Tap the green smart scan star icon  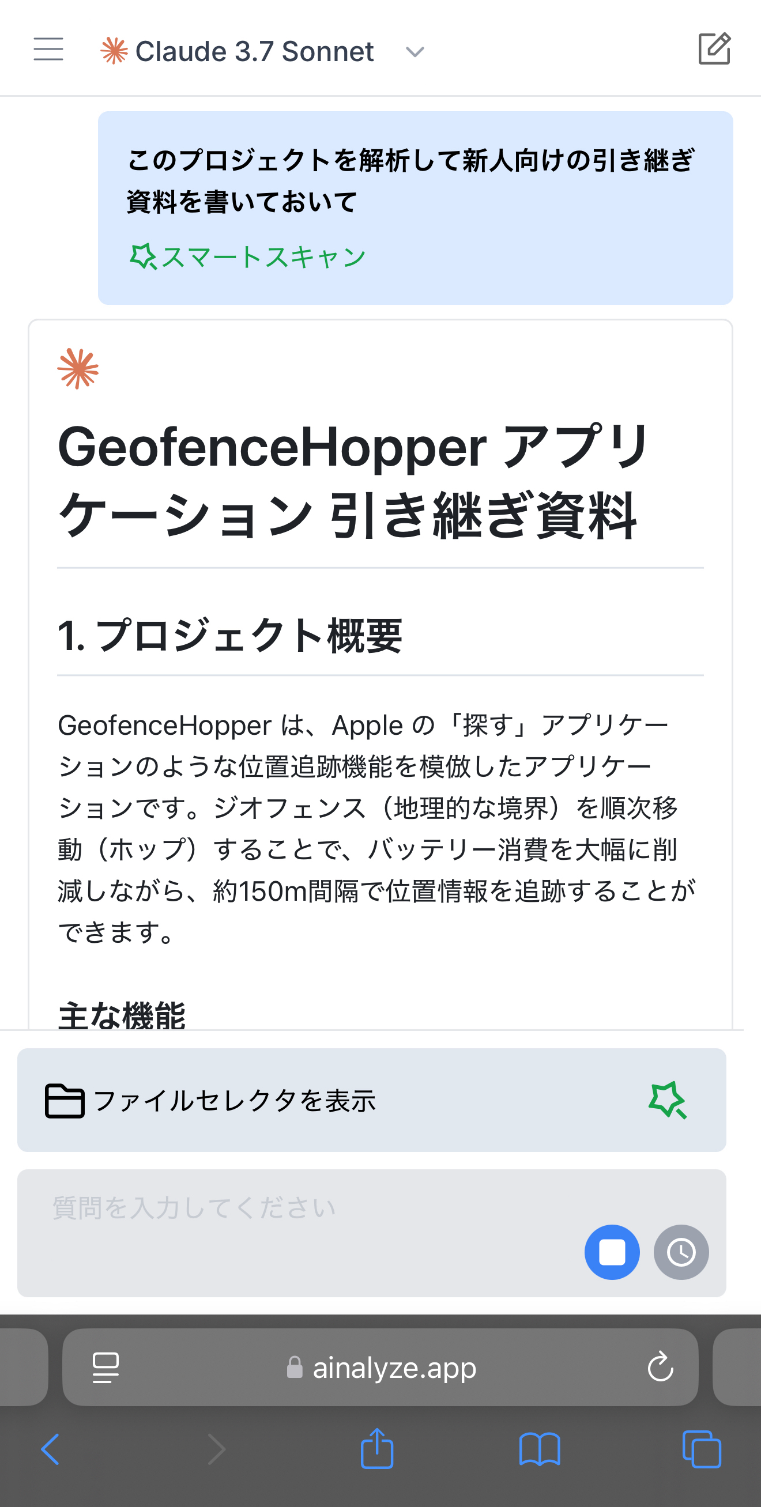(669, 1099)
